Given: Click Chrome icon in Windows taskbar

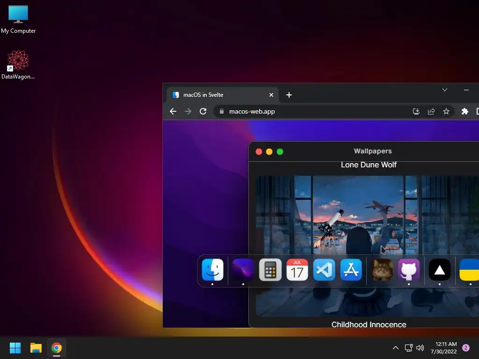Looking at the screenshot, I should [x=57, y=348].
